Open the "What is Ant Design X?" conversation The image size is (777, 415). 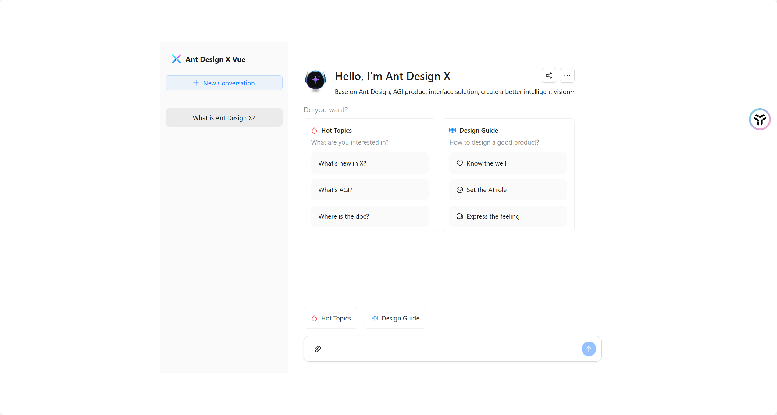[x=224, y=118]
